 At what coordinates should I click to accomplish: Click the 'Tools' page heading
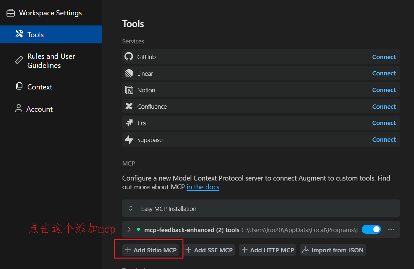[x=133, y=24]
